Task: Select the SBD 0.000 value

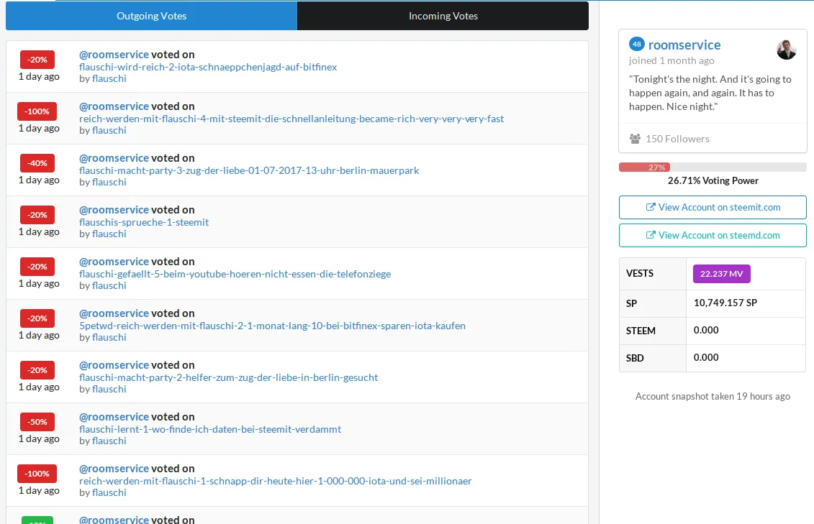Action: pyautogui.click(x=706, y=358)
